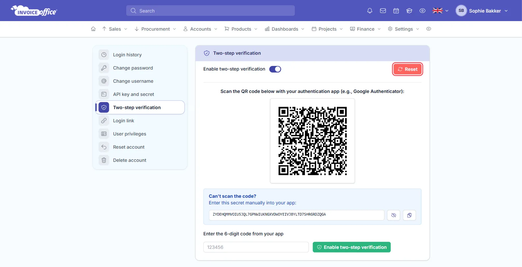Viewport: 522px width, 267px height.
Task: Click the UK flag language icon
Action: pos(438,11)
